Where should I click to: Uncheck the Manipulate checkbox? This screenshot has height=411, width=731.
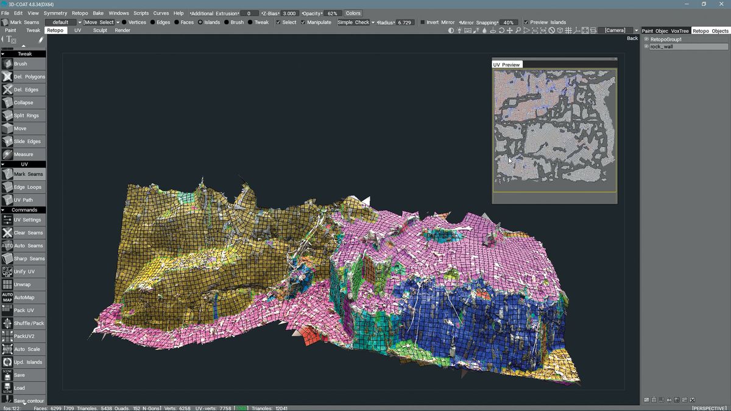pos(302,22)
